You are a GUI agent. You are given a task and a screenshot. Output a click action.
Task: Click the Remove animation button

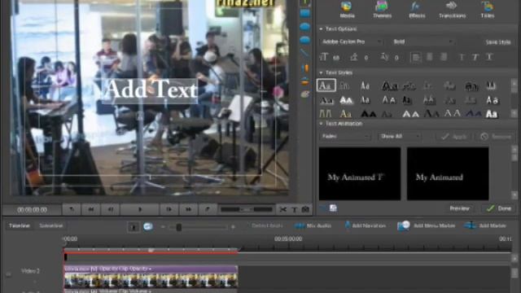(x=496, y=137)
